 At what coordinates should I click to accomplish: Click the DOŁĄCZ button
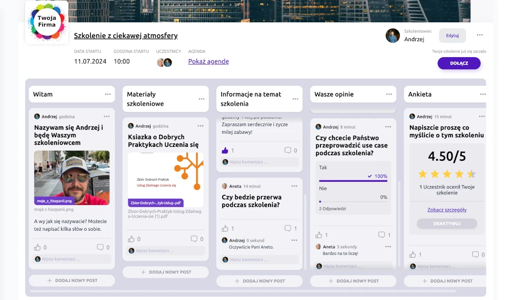[x=459, y=63]
